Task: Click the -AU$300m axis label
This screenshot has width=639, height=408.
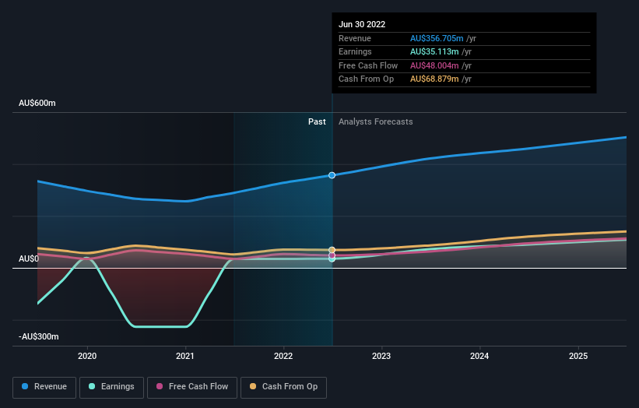Action: [39, 336]
